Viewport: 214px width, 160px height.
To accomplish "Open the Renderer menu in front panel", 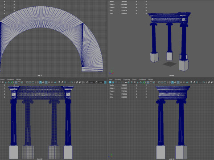I will point(10,80).
